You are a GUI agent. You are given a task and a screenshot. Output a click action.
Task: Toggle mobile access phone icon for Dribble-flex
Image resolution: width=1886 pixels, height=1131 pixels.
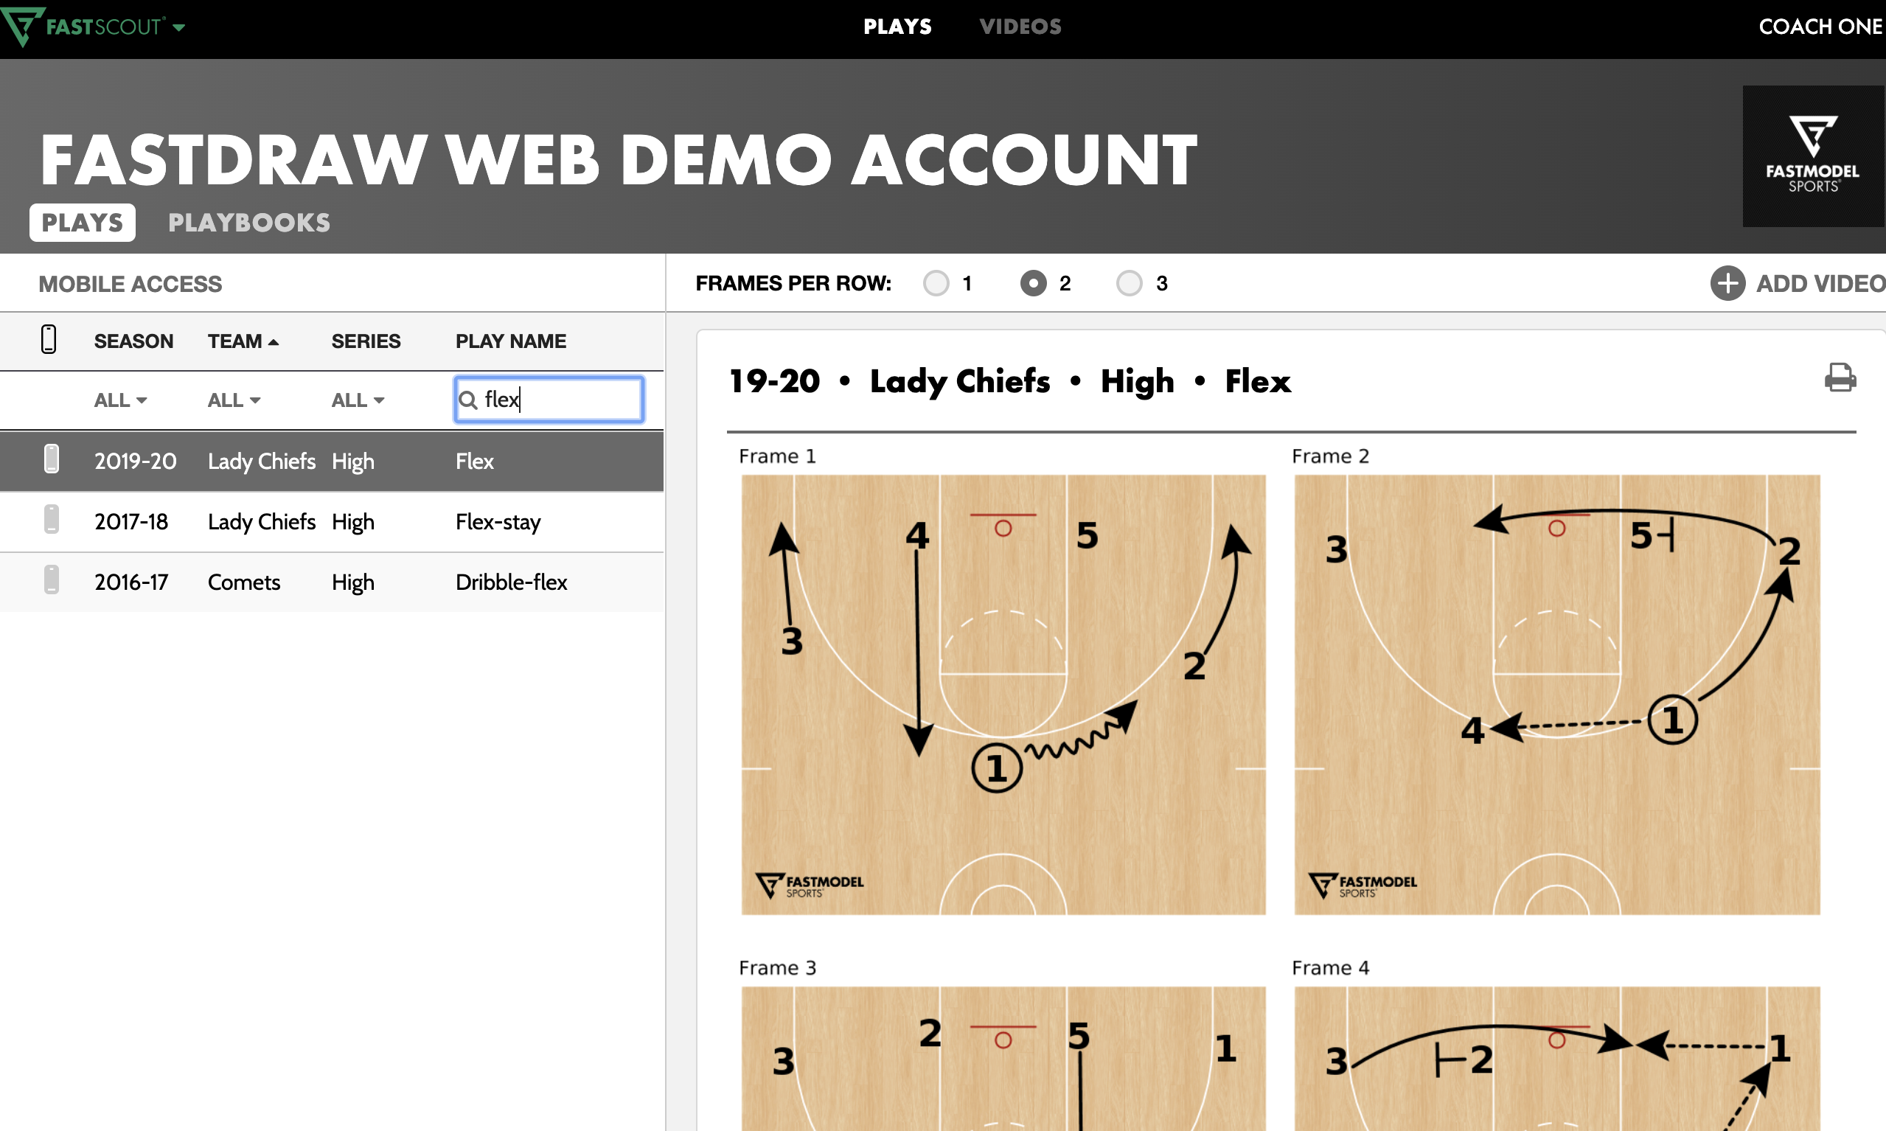pyautogui.click(x=51, y=581)
